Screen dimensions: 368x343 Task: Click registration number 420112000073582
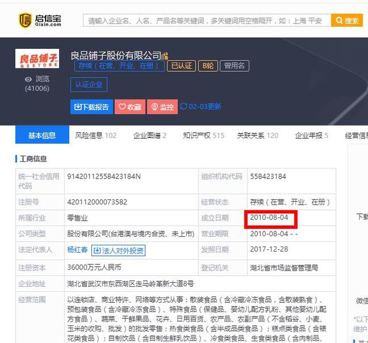click(x=97, y=202)
